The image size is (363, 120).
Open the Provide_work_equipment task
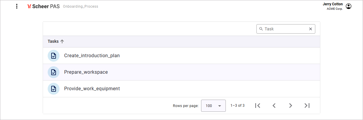click(x=92, y=89)
